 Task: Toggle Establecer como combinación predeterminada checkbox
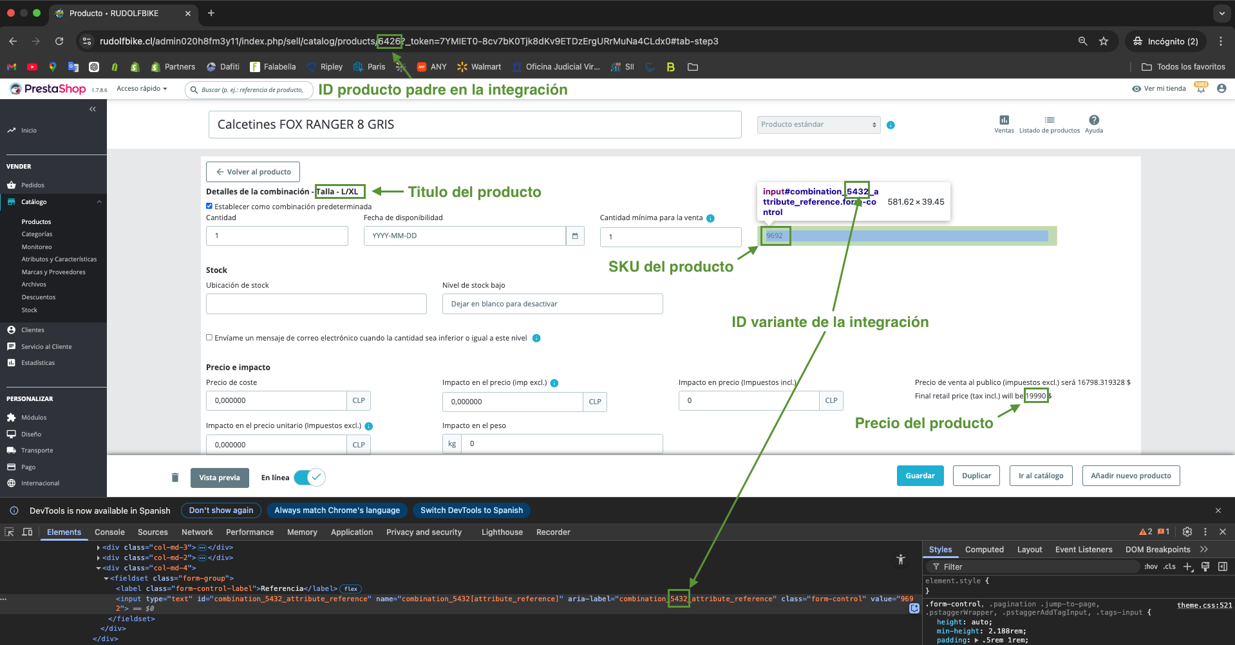[x=209, y=206]
